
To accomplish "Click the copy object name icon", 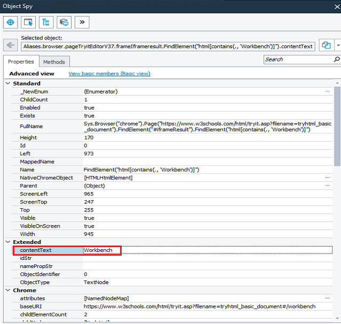I will [325, 45].
